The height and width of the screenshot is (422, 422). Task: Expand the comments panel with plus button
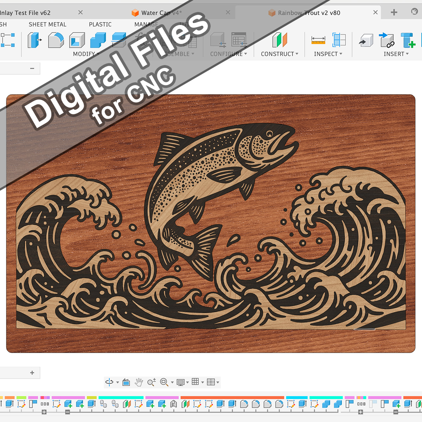pos(32,373)
